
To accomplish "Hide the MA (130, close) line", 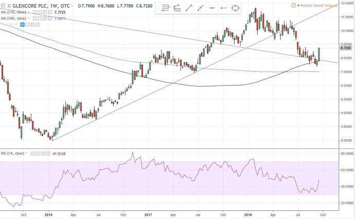I will click(34, 11).
